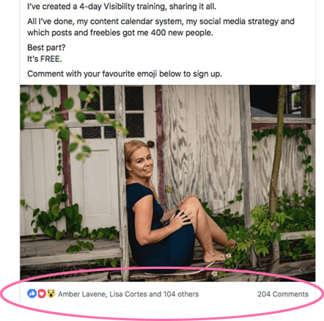Image resolution: width=324 pixels, height=321 pixels.
Task: Click the line mentioning 400 new people
Action: pos(120,33)
